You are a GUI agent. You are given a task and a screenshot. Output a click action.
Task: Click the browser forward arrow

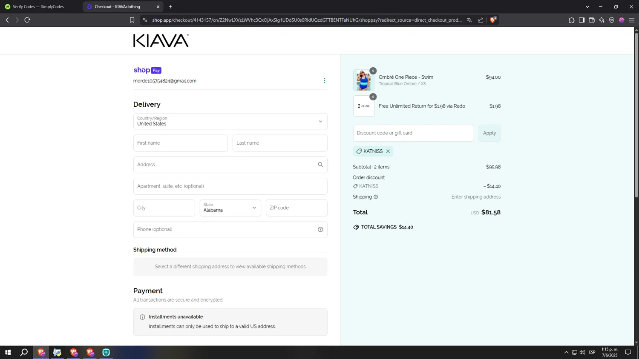coord(17,20)
